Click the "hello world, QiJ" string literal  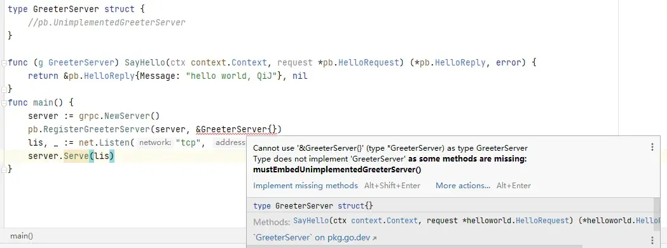231,76
